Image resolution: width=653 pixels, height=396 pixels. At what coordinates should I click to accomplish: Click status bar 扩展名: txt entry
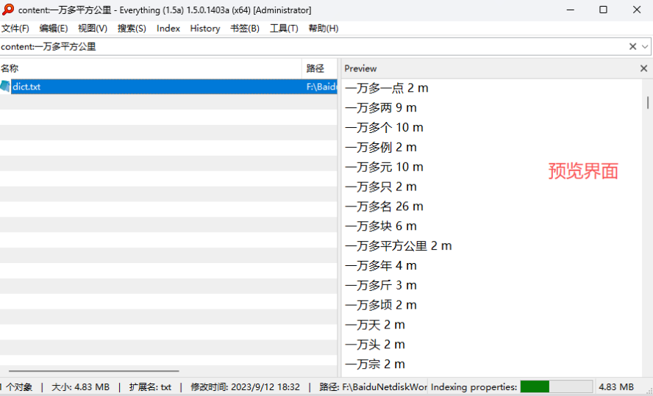click(150, 387)
